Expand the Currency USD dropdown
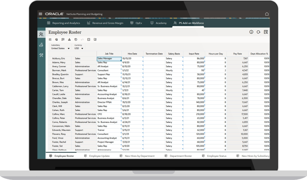 pos(82,48)
